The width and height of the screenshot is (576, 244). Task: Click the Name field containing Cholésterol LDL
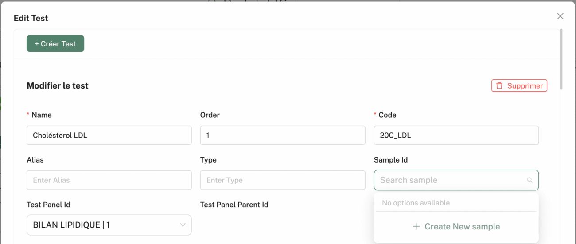coord(109,136)
